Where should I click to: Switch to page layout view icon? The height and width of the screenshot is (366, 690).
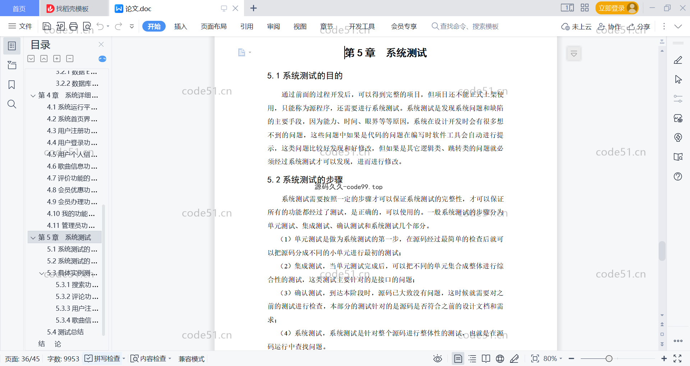[x=458, y=358]
